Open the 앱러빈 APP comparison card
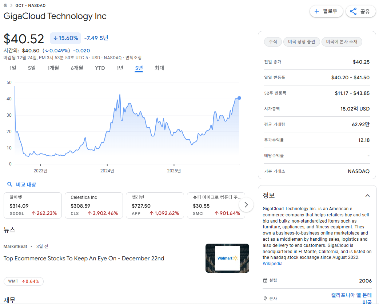The image size is (379, 304). [155, 205]
